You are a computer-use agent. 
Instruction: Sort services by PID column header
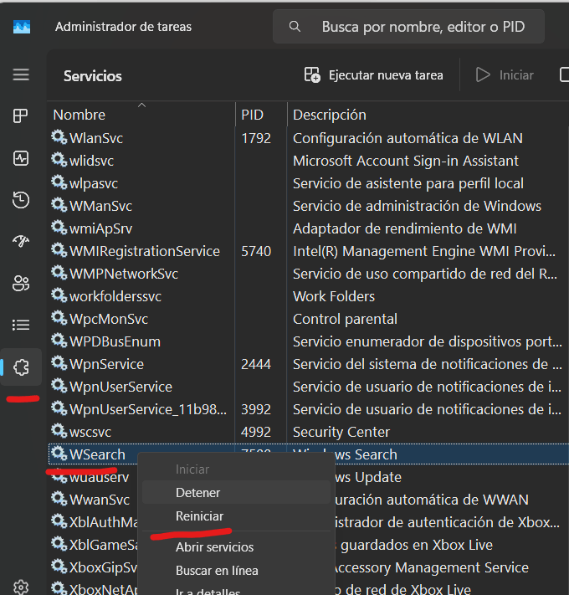(261, 115)
